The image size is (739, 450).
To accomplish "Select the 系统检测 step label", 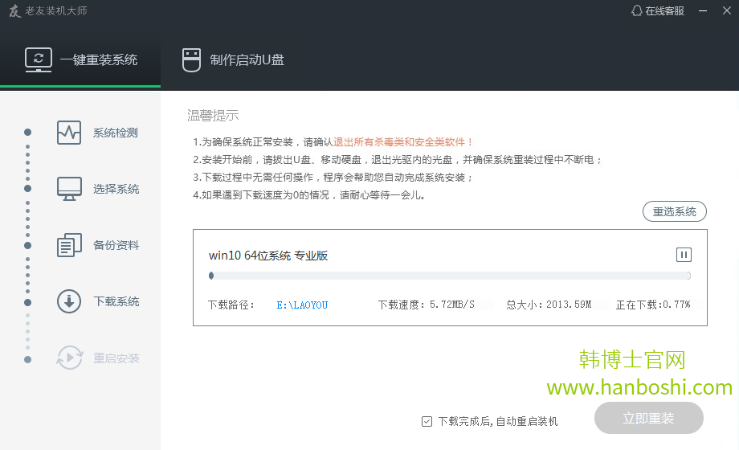I will tap(115, 133).
